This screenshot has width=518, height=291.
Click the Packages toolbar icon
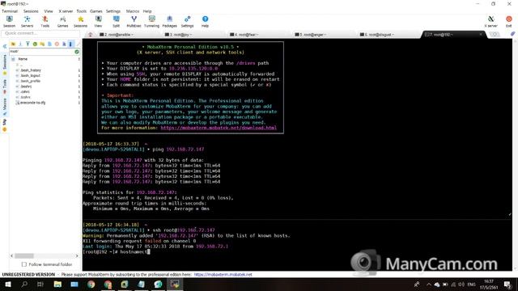point(169,22)
